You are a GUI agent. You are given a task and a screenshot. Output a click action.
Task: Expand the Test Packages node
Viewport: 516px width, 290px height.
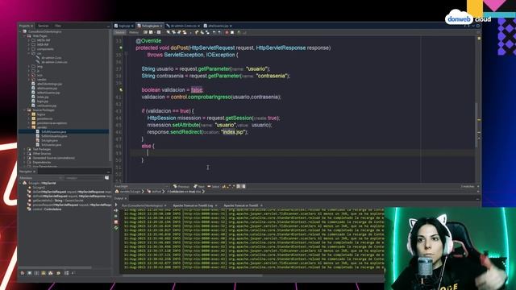pos(25,149)
